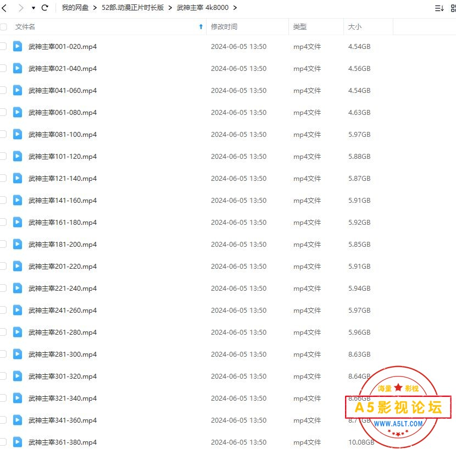456x454 pixels.
Task: Click video icon of 武神主宰321-340.mp4
Action: coord(18,398)
